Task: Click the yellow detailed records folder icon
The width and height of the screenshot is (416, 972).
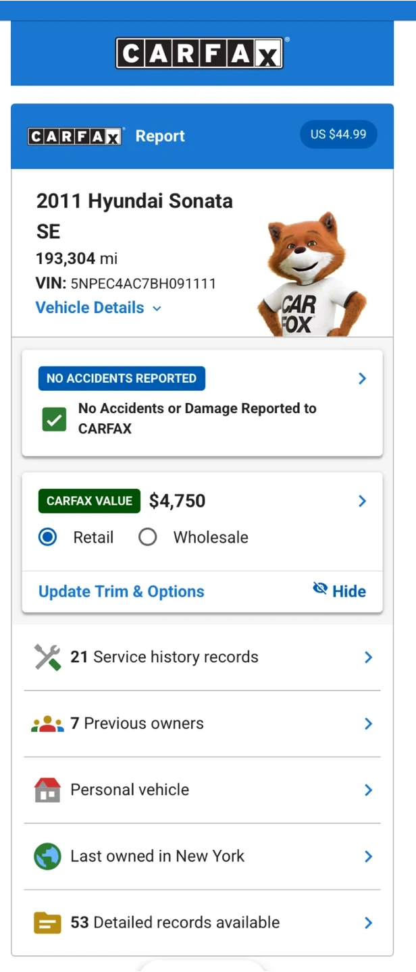Action: (x=47, y=923)
